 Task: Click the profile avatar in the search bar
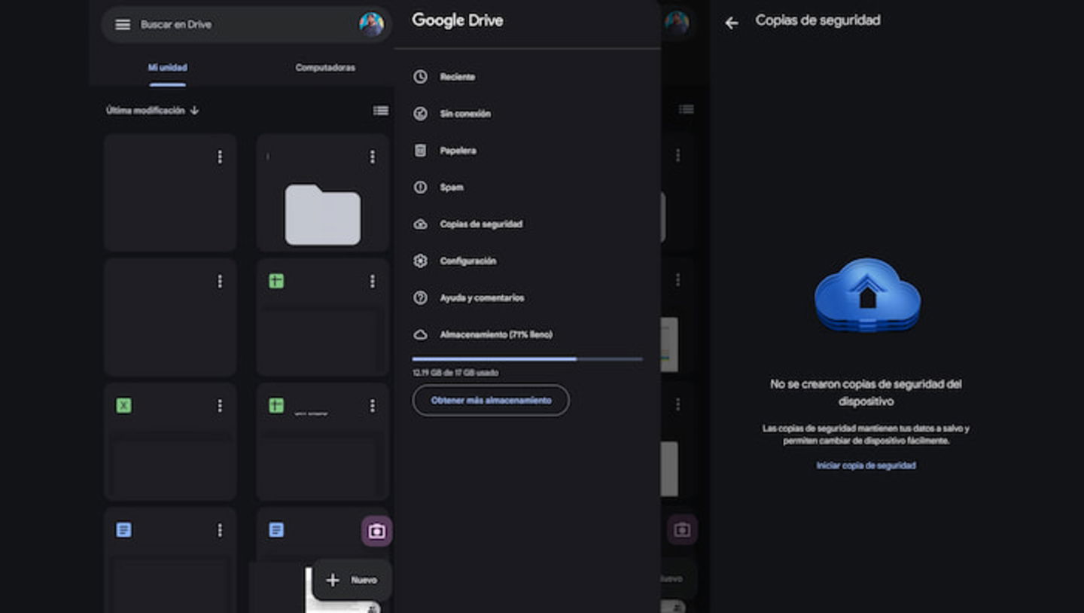pyautogui.click(x=371, y=24)
